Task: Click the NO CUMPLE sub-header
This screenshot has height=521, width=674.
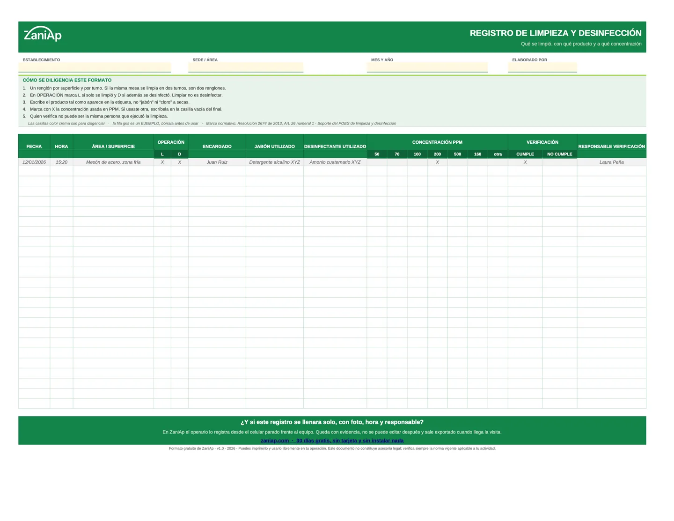Action: pyautogui.click(x=560, y=154)
